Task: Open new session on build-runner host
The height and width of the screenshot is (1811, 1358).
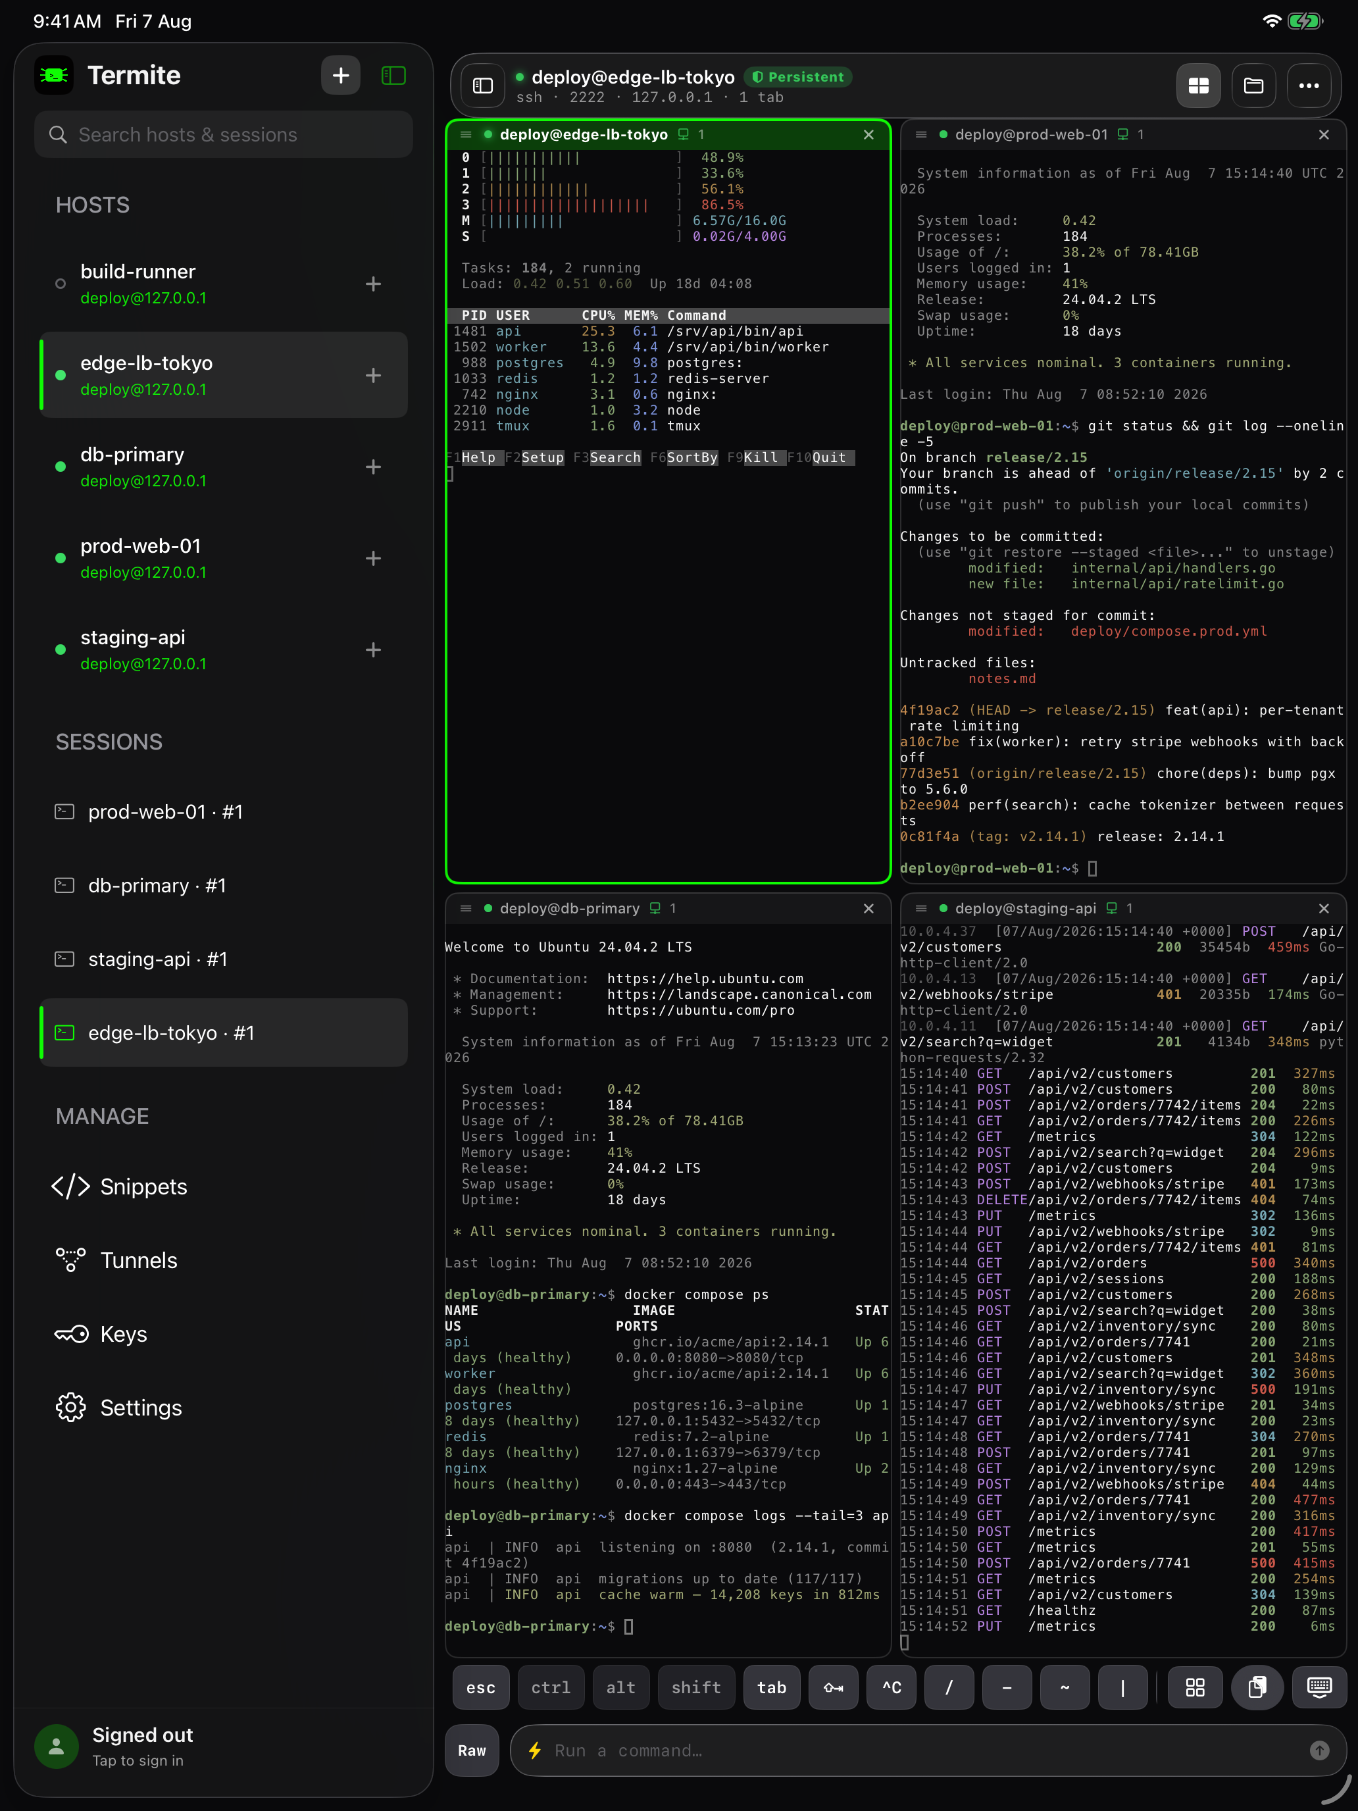Action: [x=373, y=284]
